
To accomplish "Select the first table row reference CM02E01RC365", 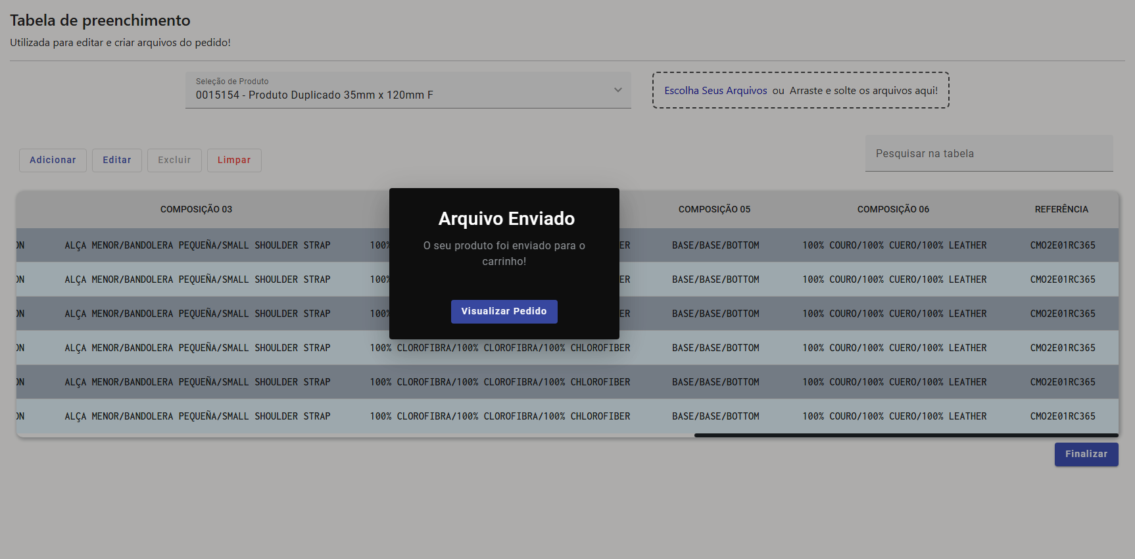I will (1062, 245).
